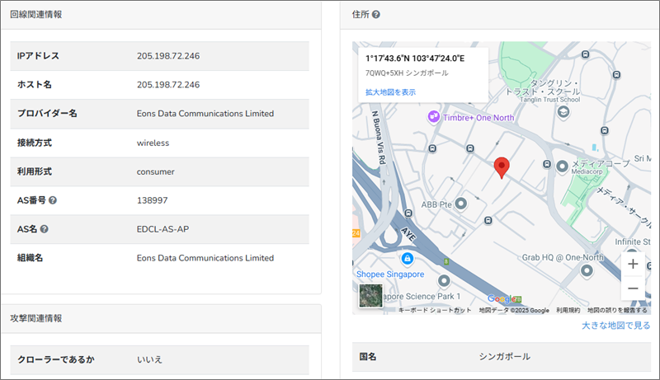Select host name value in ホスト名 row

(x=168, y=85)
